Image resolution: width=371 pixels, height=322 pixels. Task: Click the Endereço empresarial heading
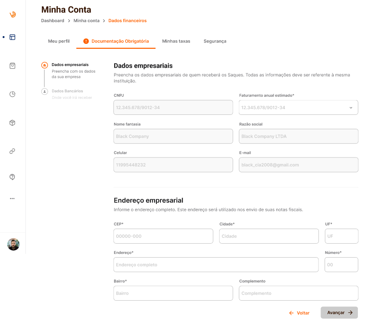click(x=148, y=201)
